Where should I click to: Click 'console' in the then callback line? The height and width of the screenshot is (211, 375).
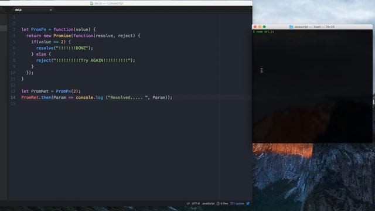click(x=84, y=97)
